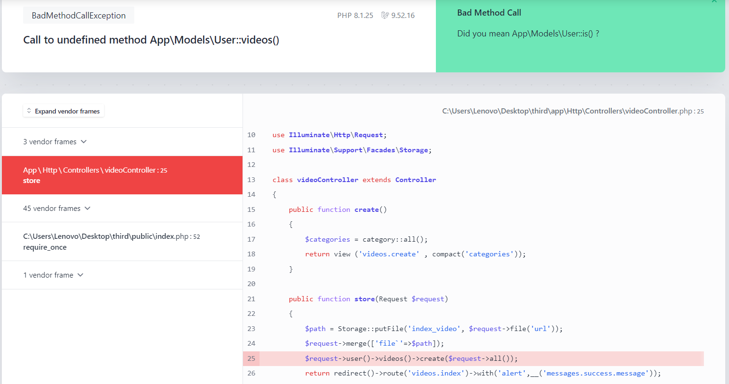The image size is (729, 384).
Task: Click the $categories = category::all() line
Action: [x=366, y=239]
